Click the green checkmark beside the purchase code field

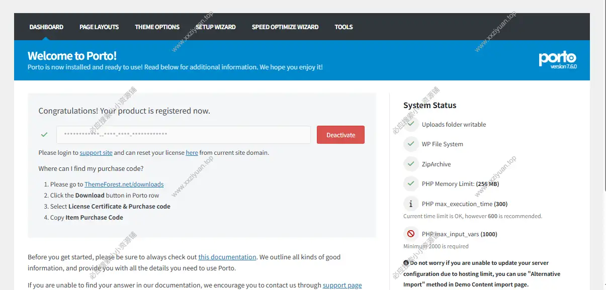[44, 135]
